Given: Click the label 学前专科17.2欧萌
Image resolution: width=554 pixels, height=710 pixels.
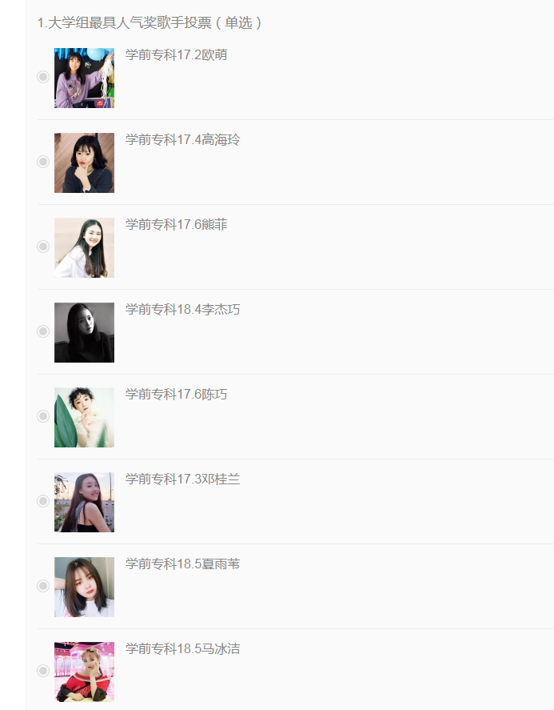Looking at the screenshot, I should click(x=177, y=54).
